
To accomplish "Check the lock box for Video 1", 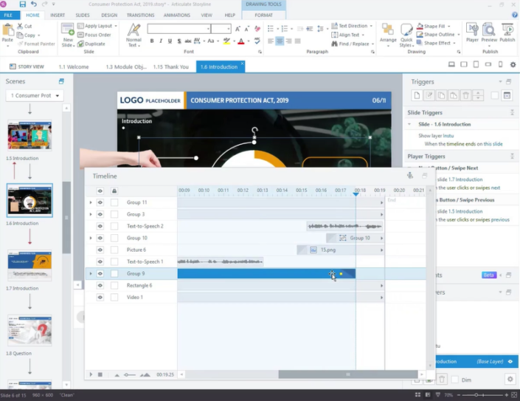I will coord(114,297).
